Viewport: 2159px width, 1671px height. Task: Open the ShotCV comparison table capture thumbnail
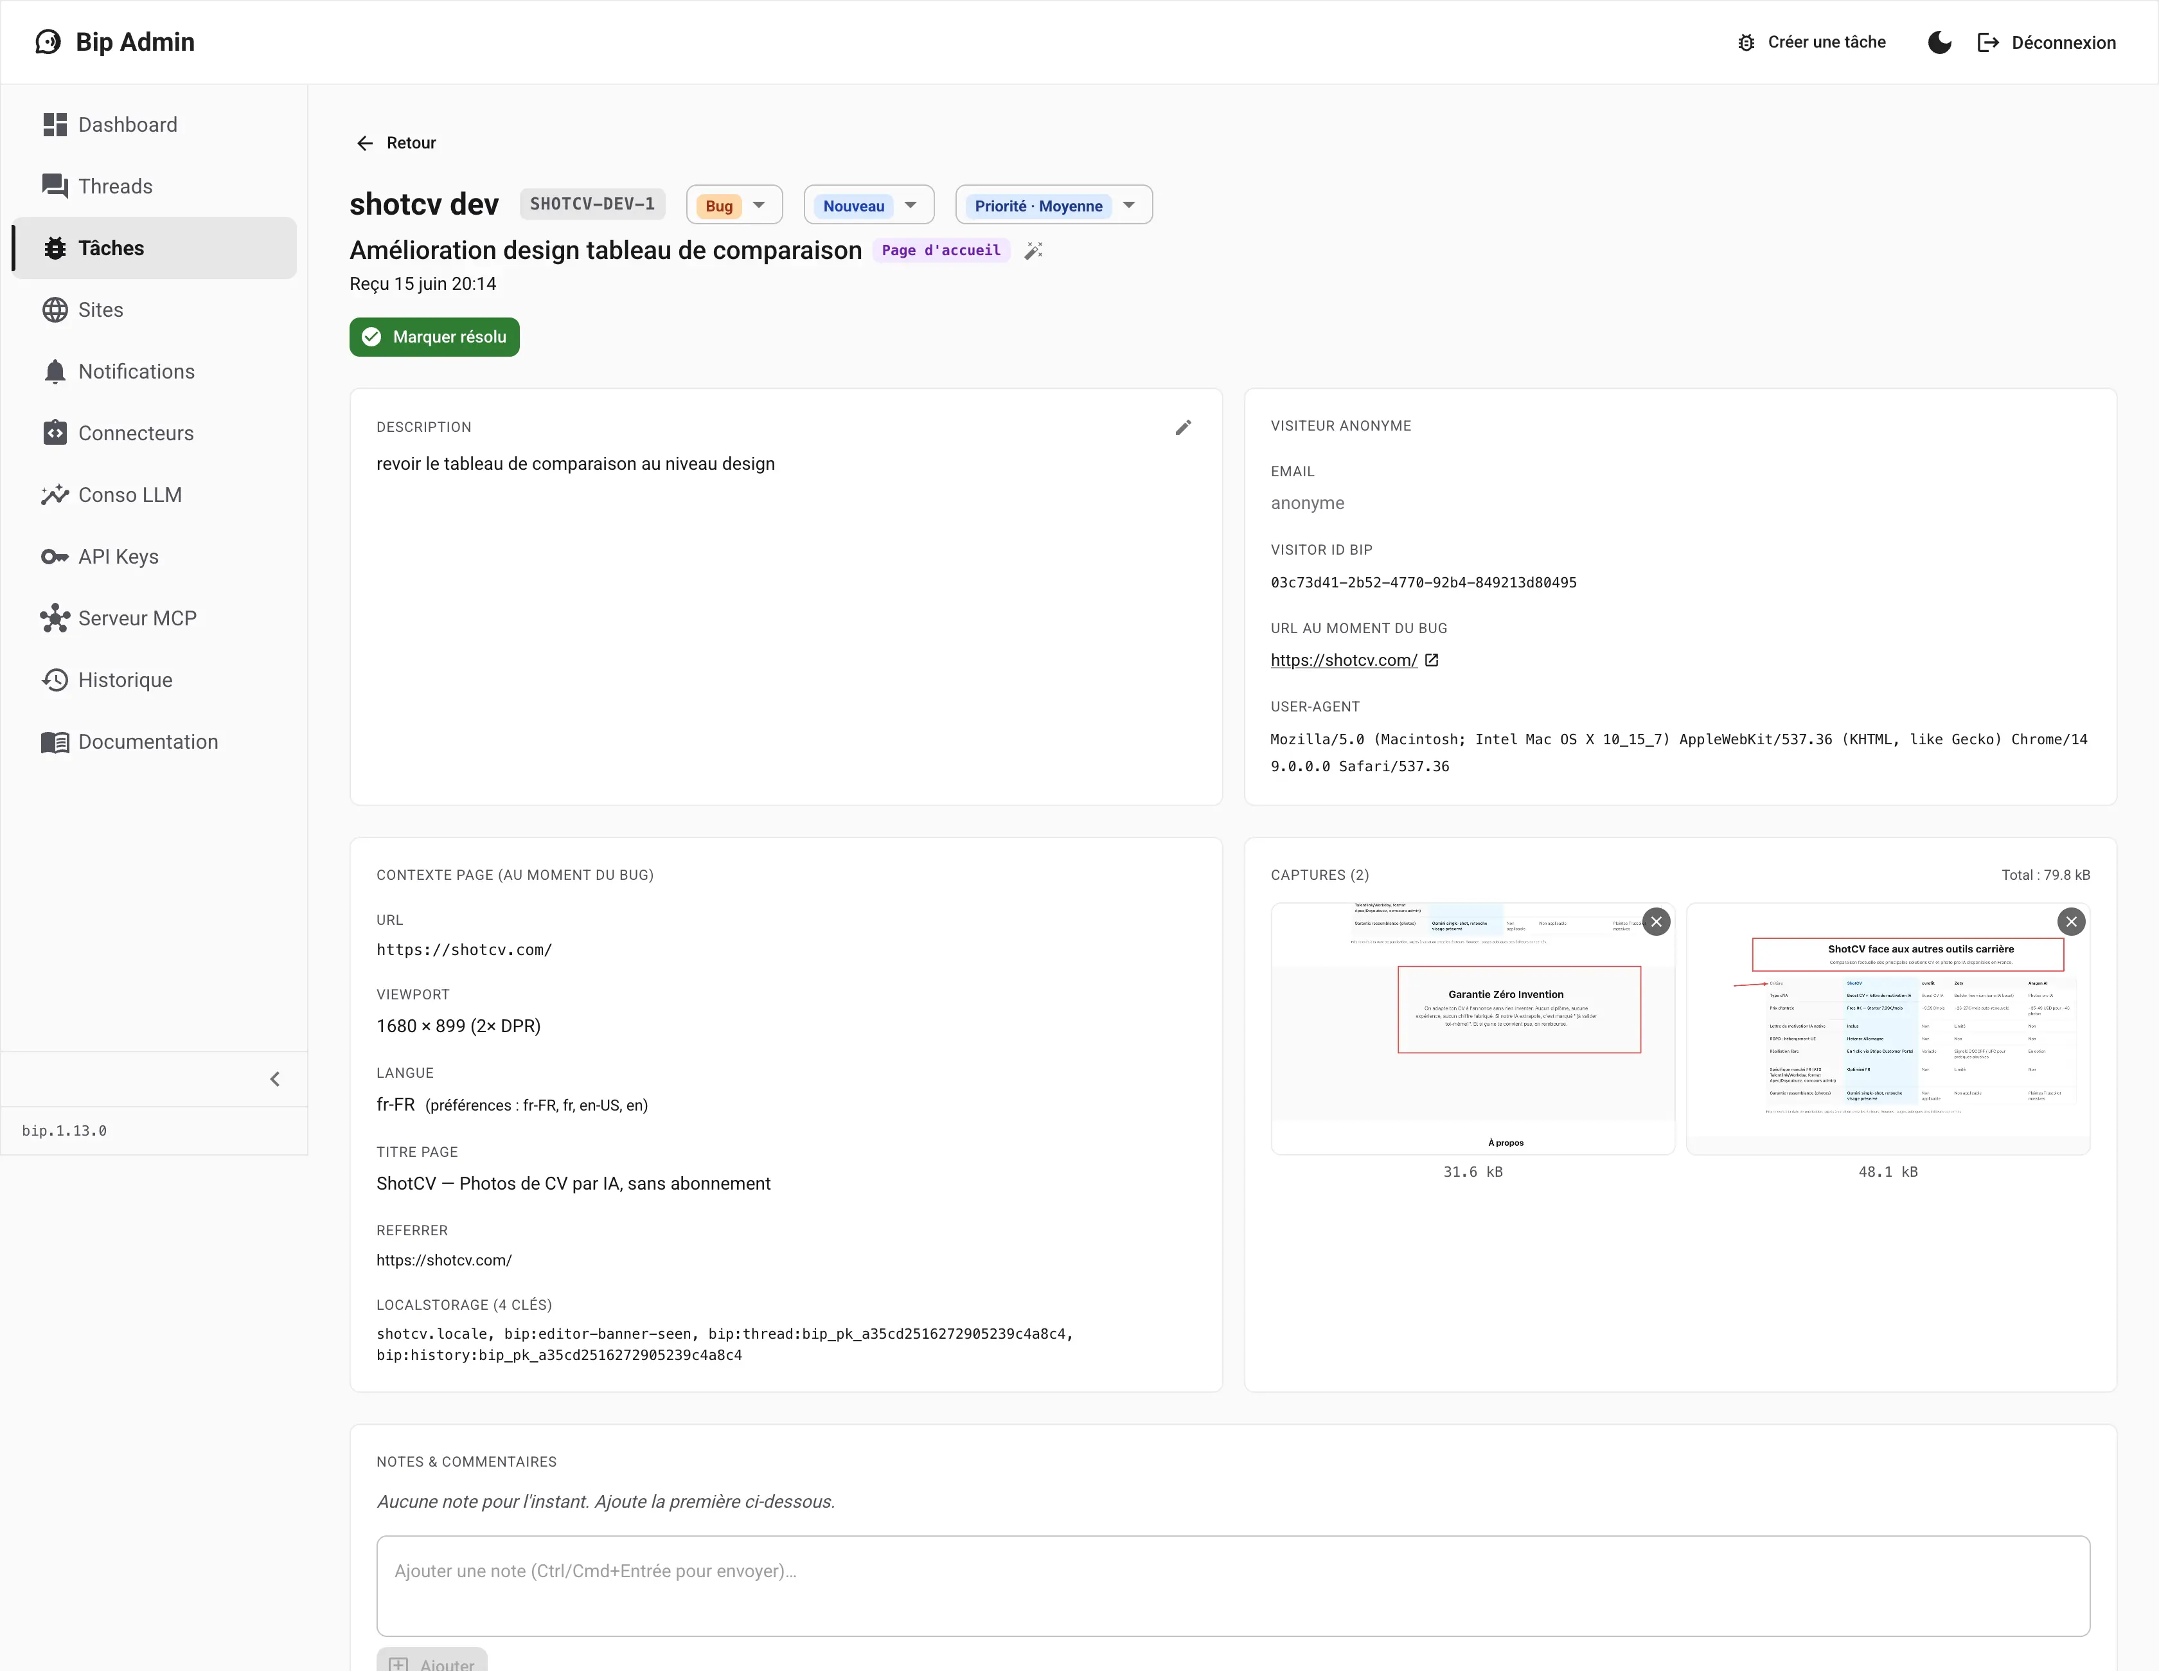click(x=1888, y=1028)
